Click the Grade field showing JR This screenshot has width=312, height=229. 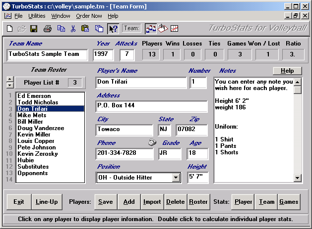[x=170, y=154]
